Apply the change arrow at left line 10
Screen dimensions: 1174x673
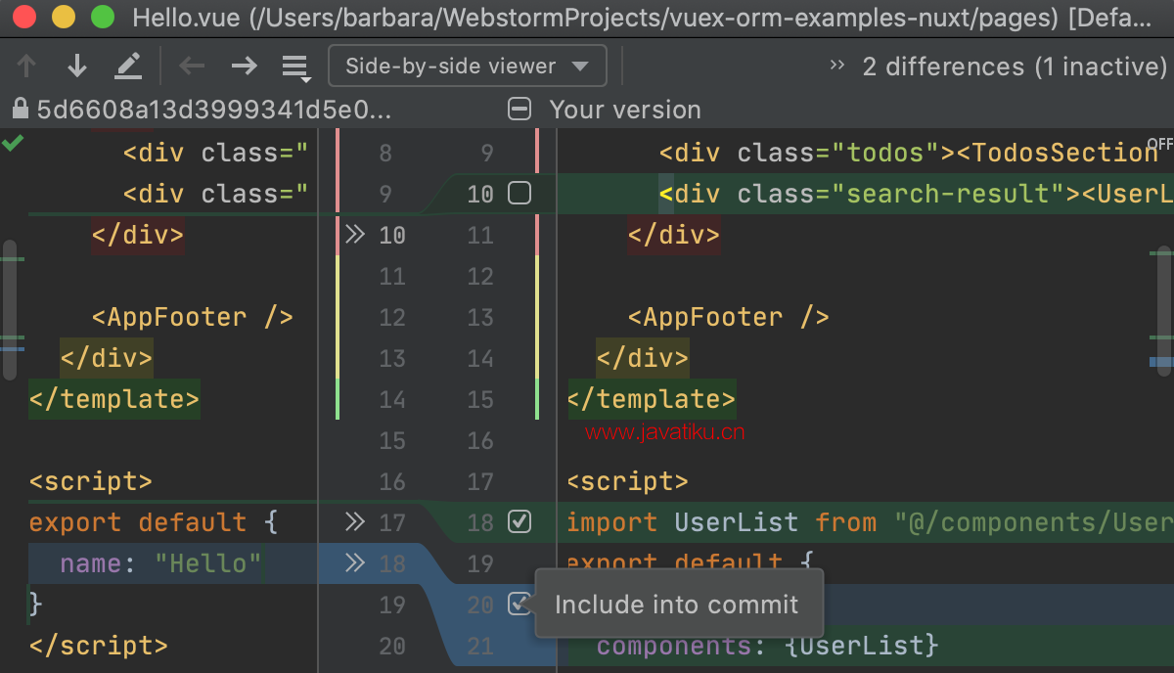[355, 235]
